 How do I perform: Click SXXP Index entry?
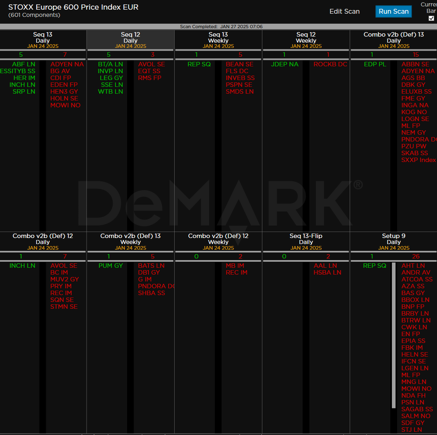418,160
